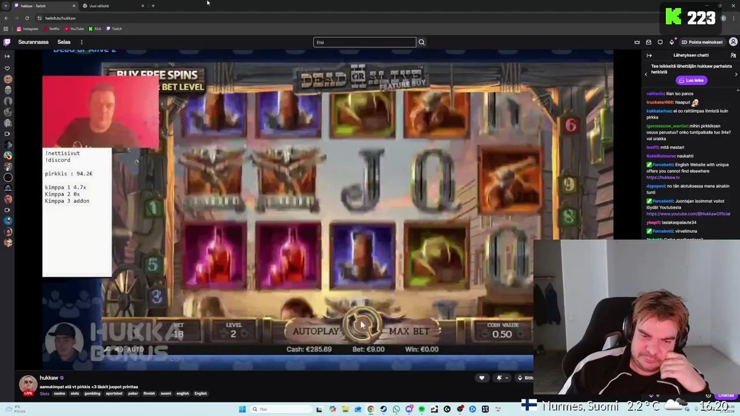Image resolution: width=740 pixels, height=416 pixels.
Task: Open the first followed channel avatar in the sidebar
Action: click(8, 79)
